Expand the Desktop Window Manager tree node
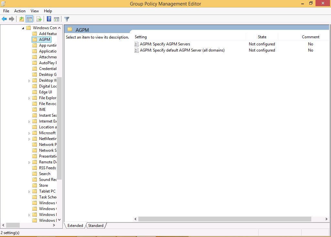This screenshot has height=237, width=331. 29,80
